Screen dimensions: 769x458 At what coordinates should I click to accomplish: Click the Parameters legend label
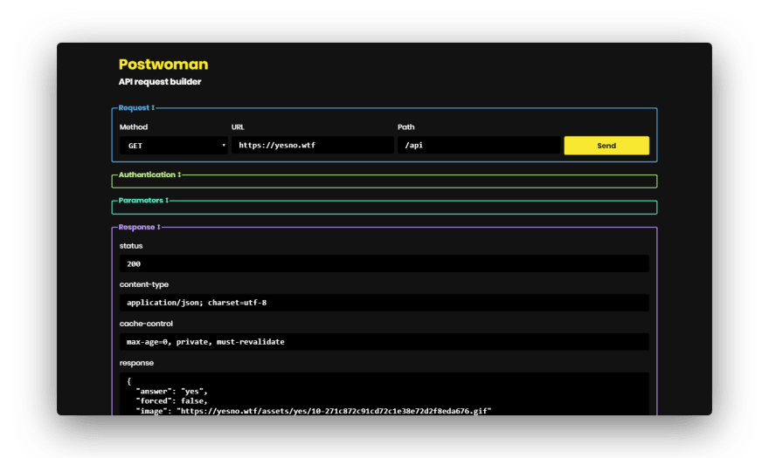141,201
